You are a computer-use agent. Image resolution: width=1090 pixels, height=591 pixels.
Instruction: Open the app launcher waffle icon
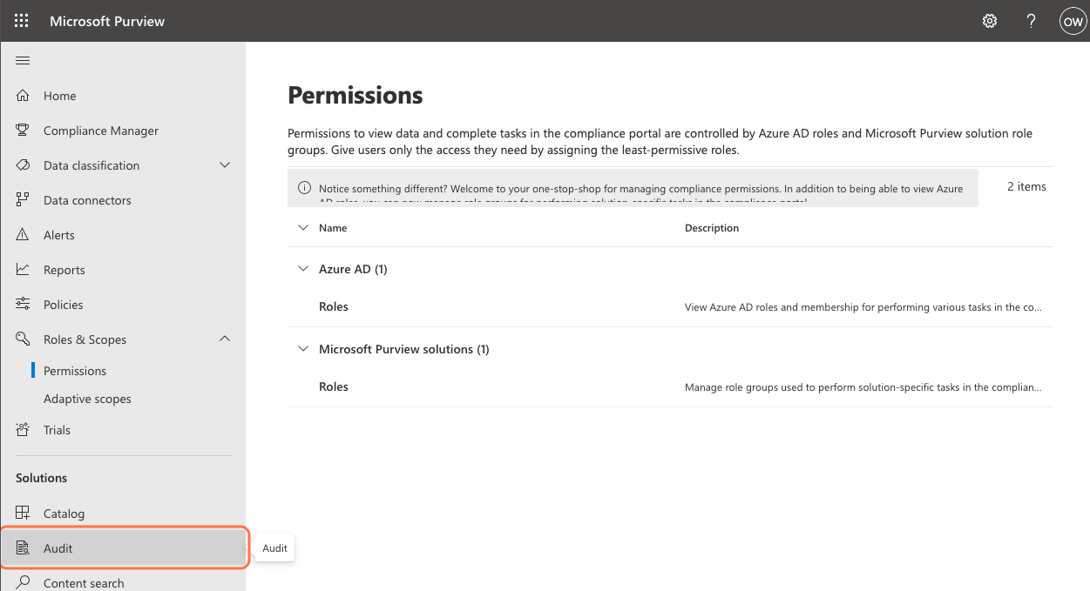click(22, 21)
